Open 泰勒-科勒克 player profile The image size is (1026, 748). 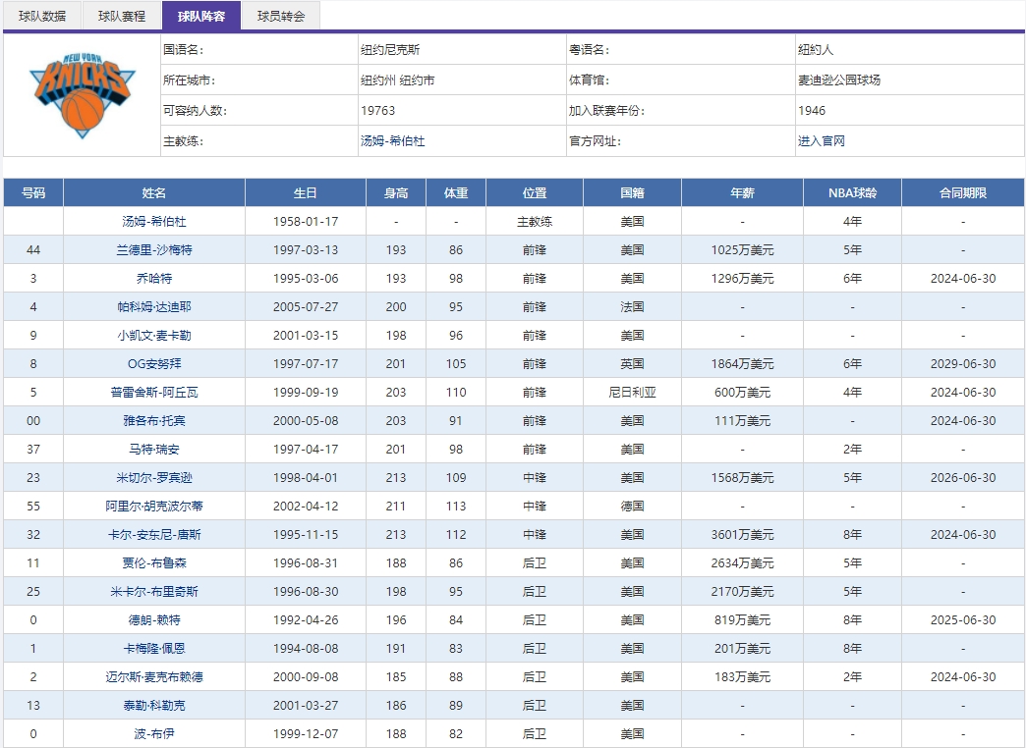[x=157, y=705]
